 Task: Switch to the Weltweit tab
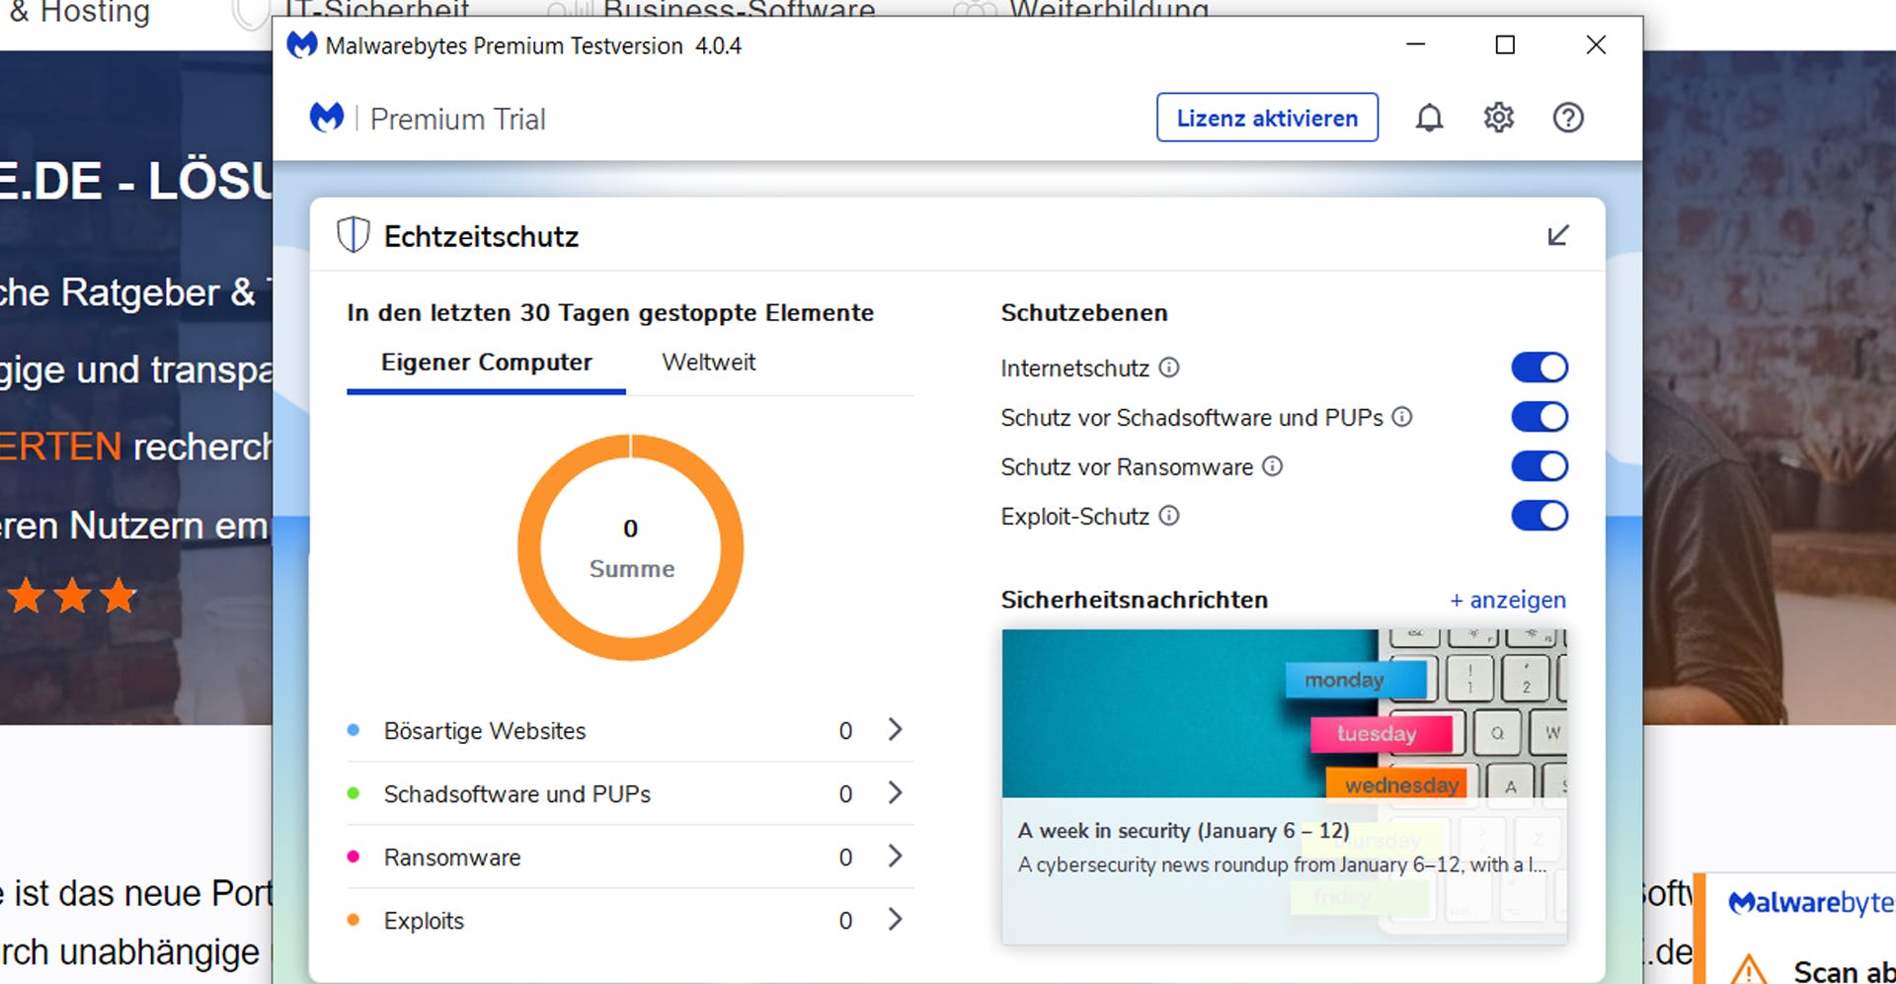[708, 363]
